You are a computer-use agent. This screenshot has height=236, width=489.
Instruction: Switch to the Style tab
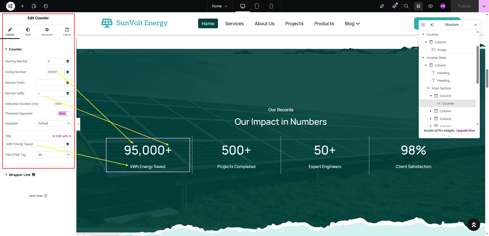pos(28,32)
